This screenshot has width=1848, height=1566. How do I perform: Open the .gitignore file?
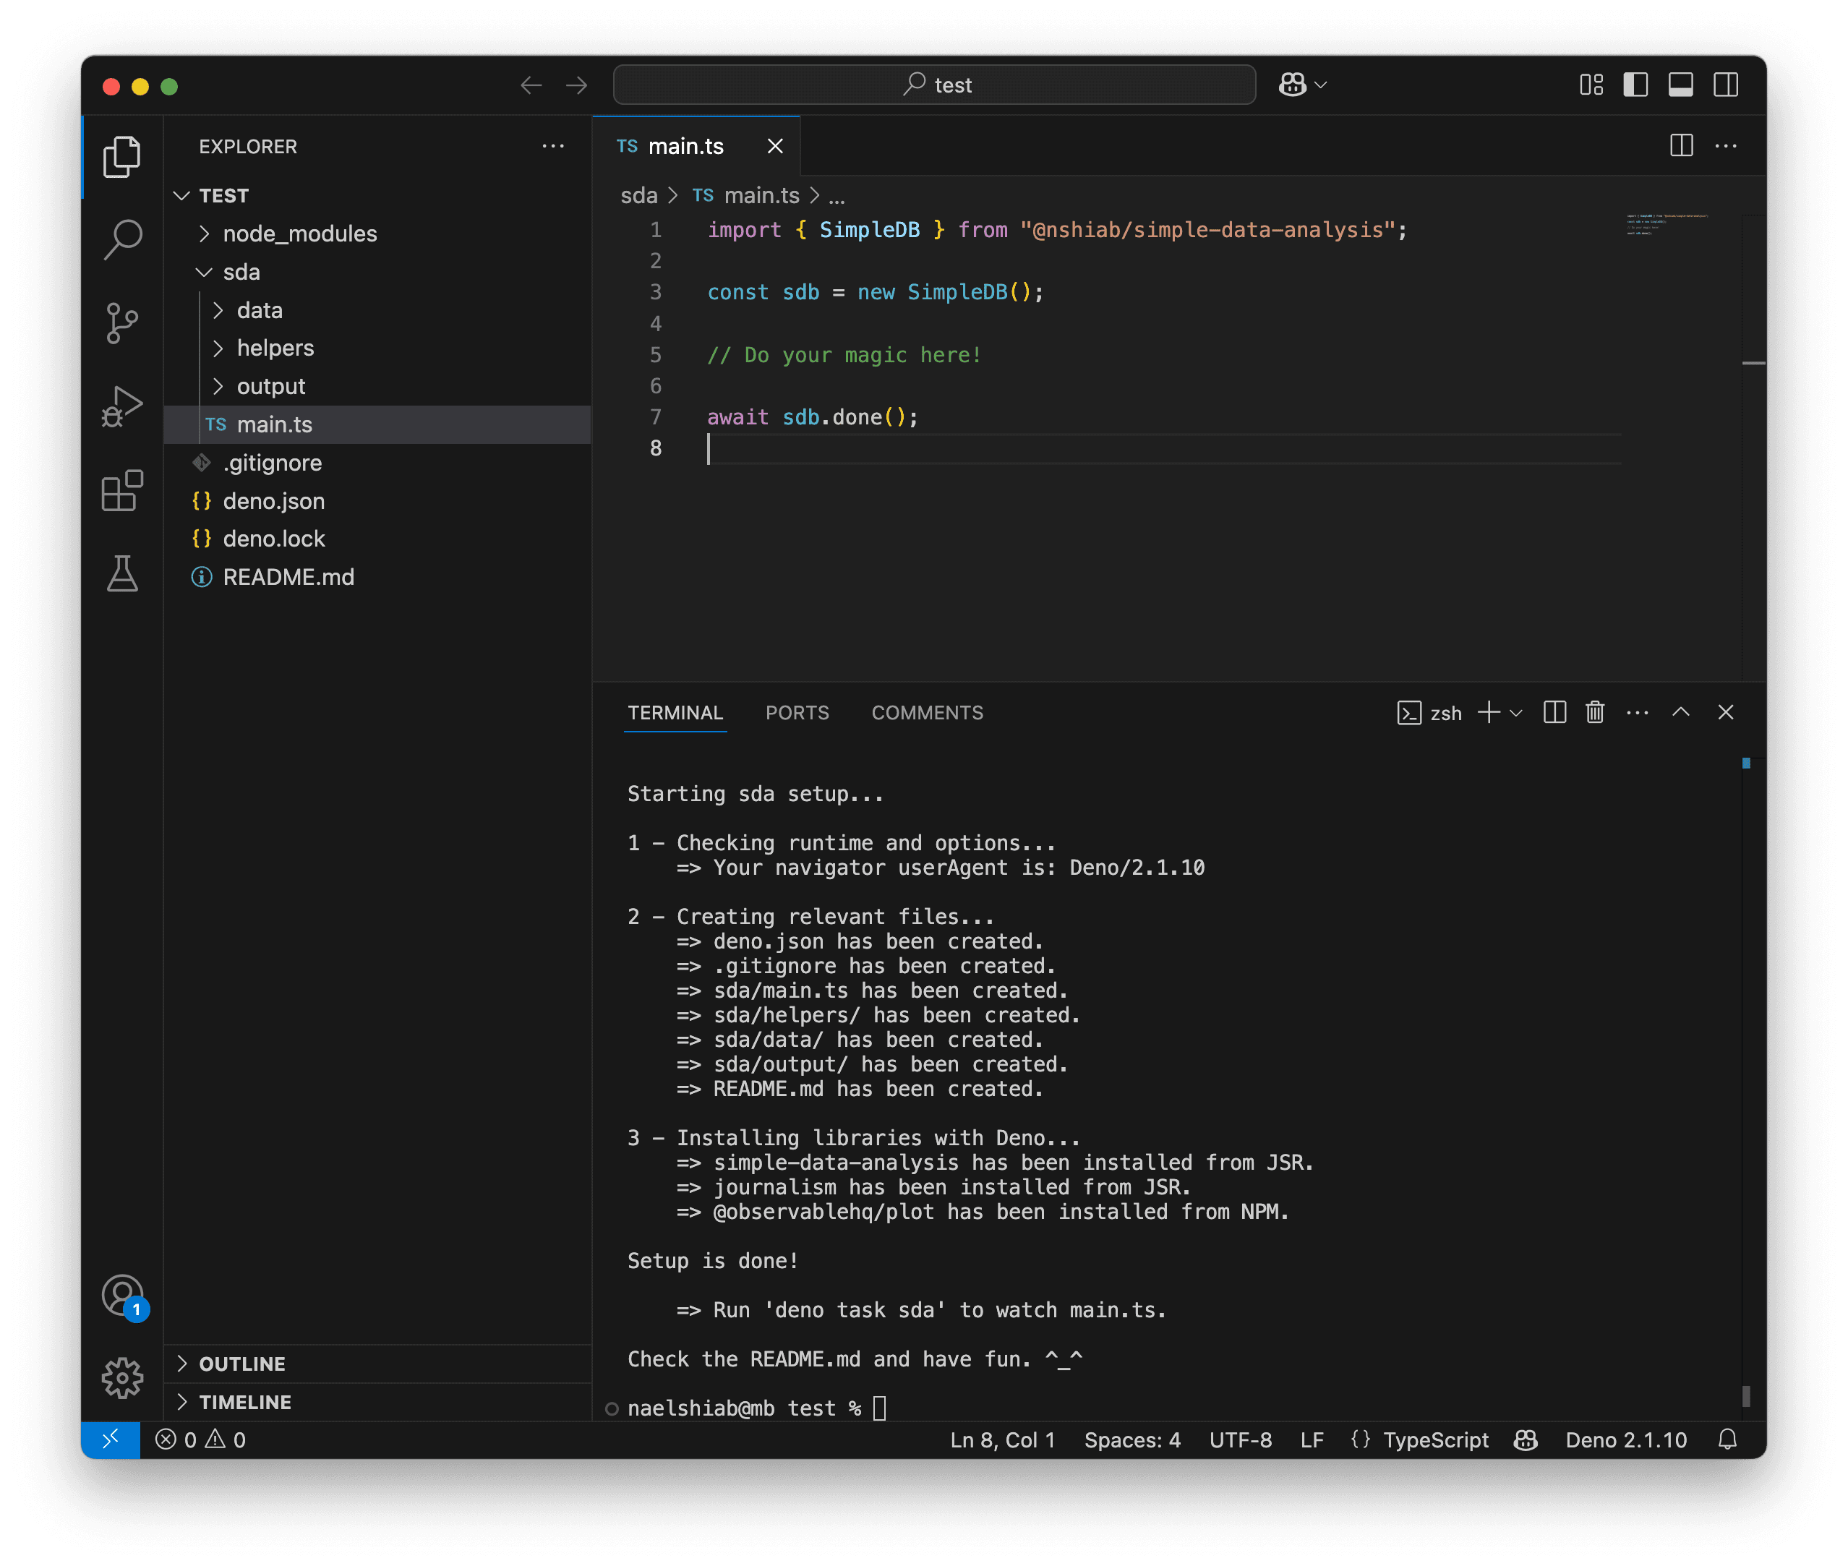pos(378,463)
